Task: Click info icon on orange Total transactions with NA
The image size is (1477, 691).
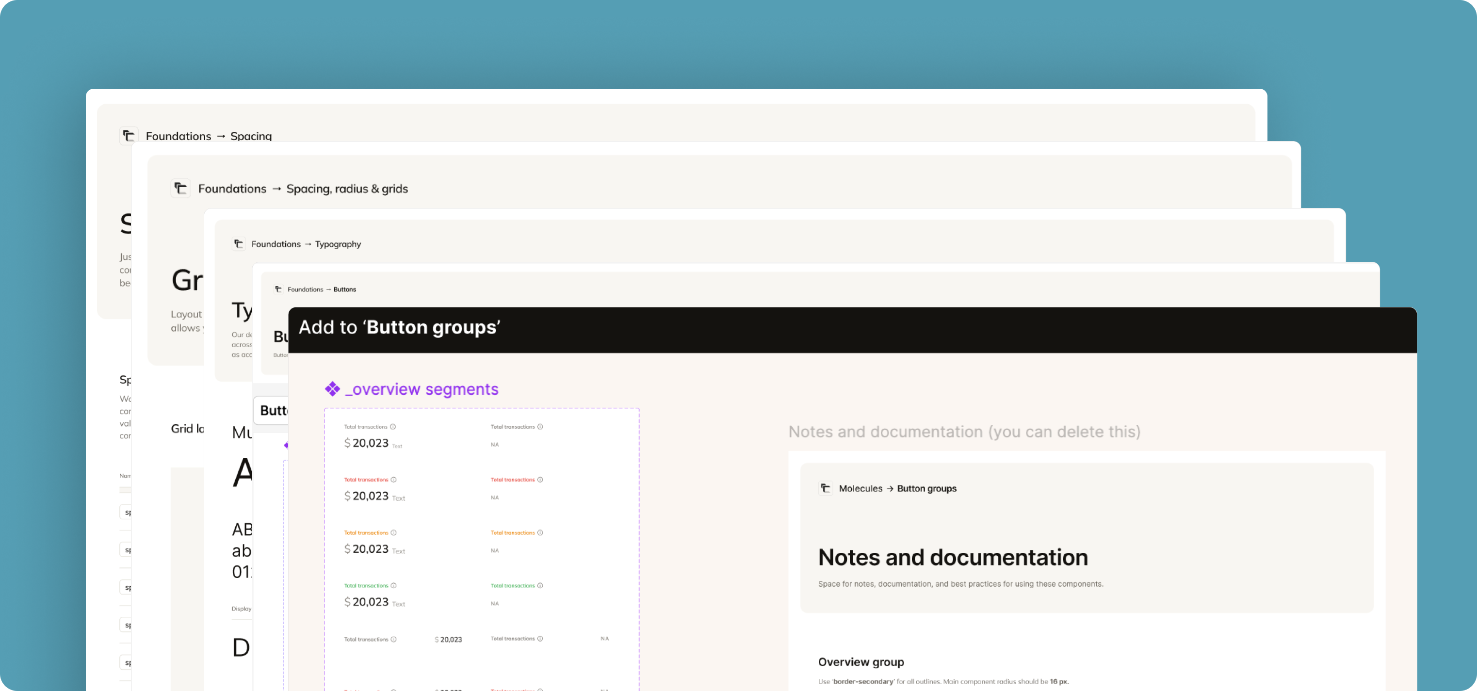Action: pyautogui.click(x=540, y=533)
